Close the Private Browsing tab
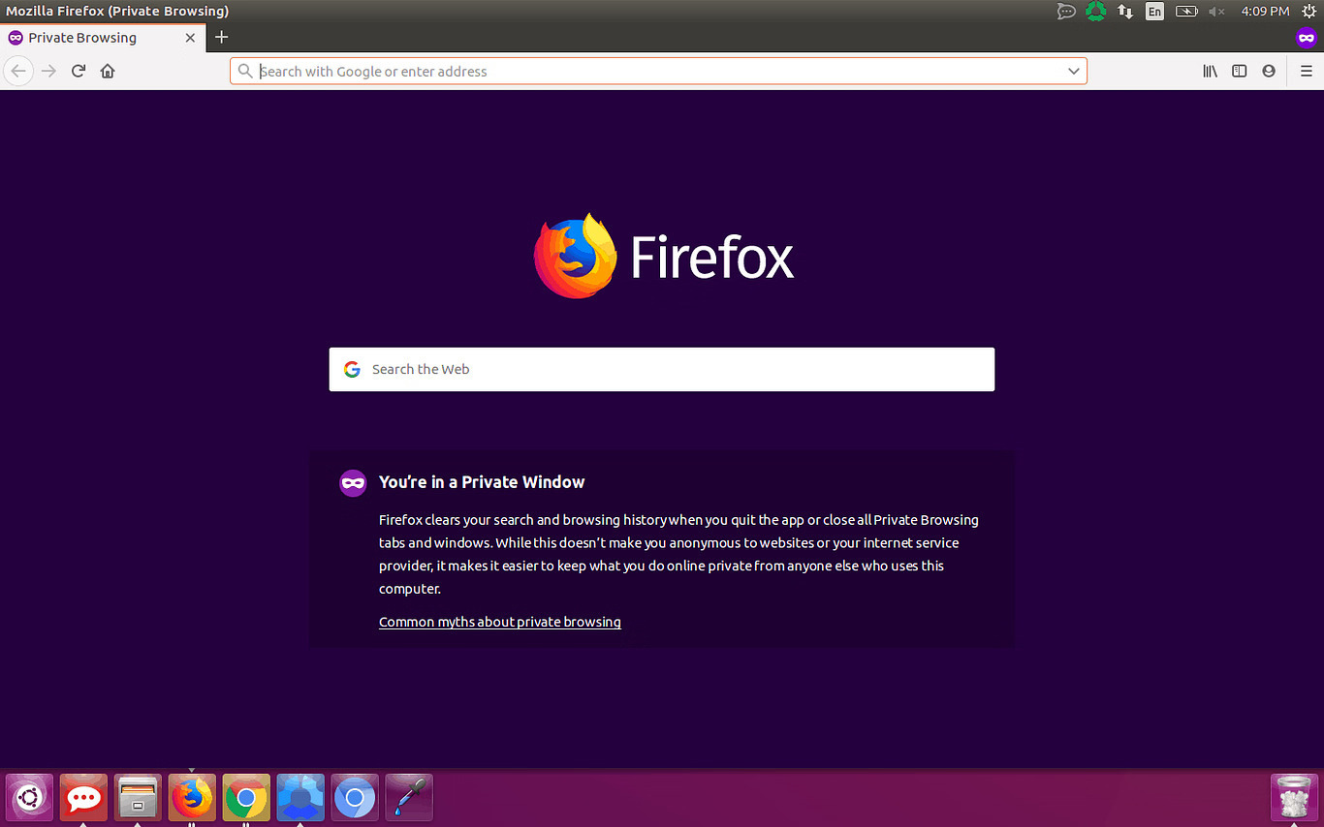 click(190, 38)
